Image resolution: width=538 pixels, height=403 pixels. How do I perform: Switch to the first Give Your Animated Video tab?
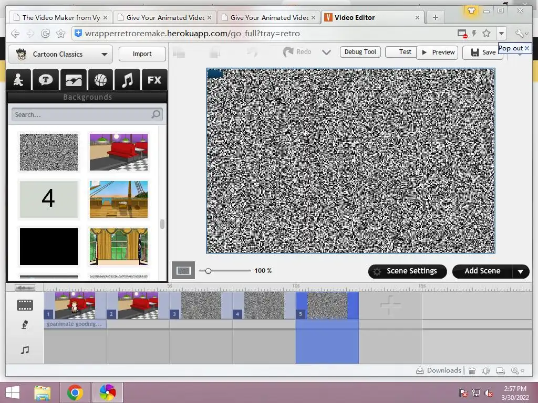click(x=164, y=17)
